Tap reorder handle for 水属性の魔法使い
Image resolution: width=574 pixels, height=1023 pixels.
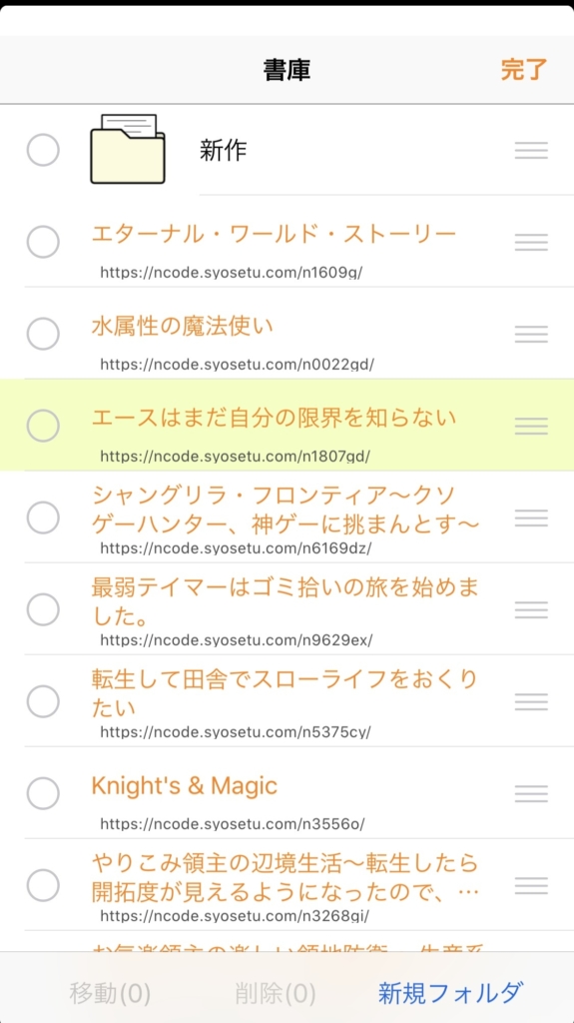tap(531, 334)
